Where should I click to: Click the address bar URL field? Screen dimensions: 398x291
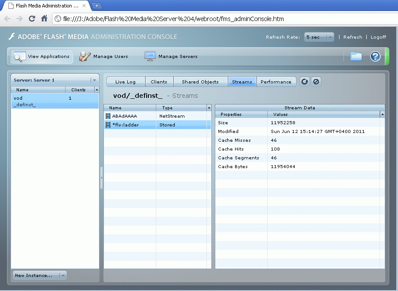coord(223,19)
